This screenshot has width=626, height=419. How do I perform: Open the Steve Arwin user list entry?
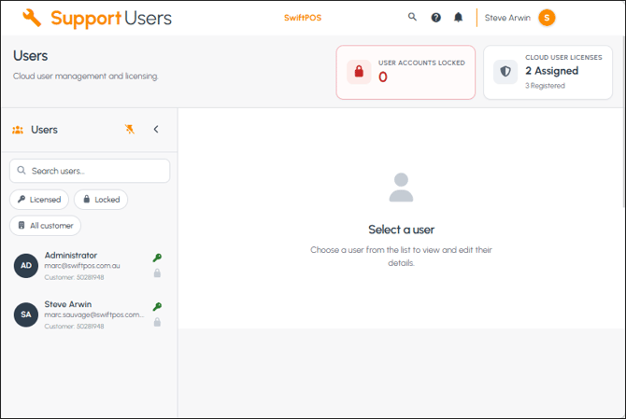pos(90,314)
